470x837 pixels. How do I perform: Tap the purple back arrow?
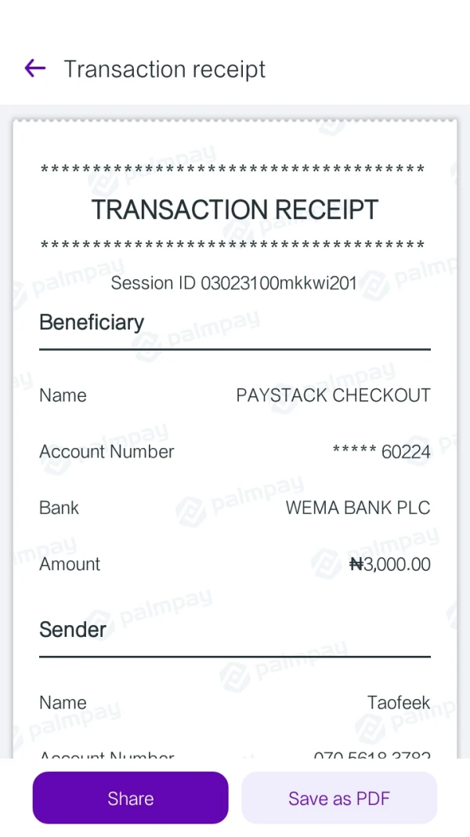click(x=35, y=69)
